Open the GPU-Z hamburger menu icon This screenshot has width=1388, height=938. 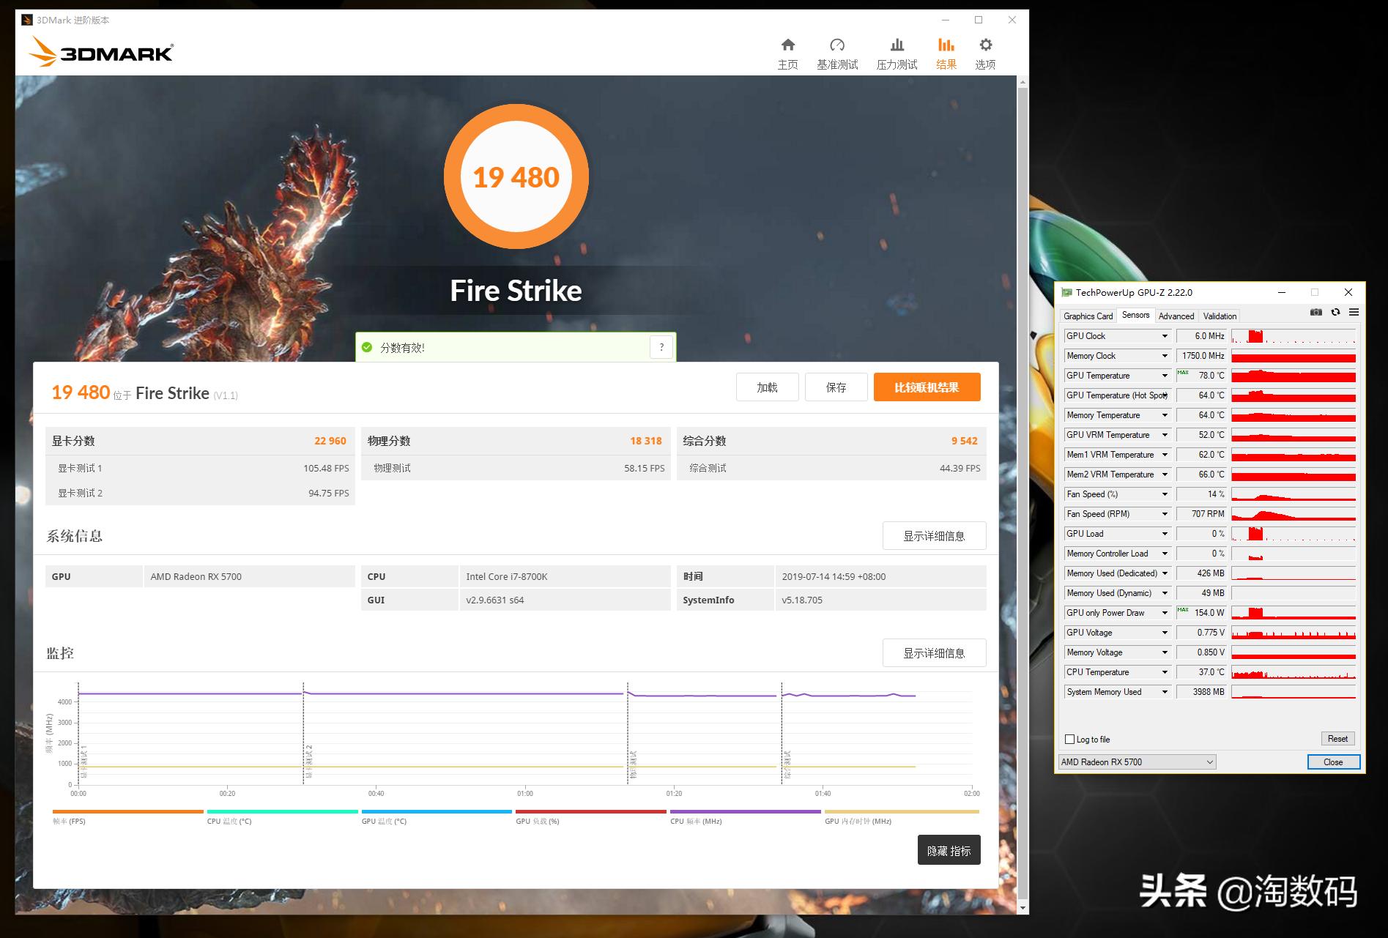(1354, 312)
